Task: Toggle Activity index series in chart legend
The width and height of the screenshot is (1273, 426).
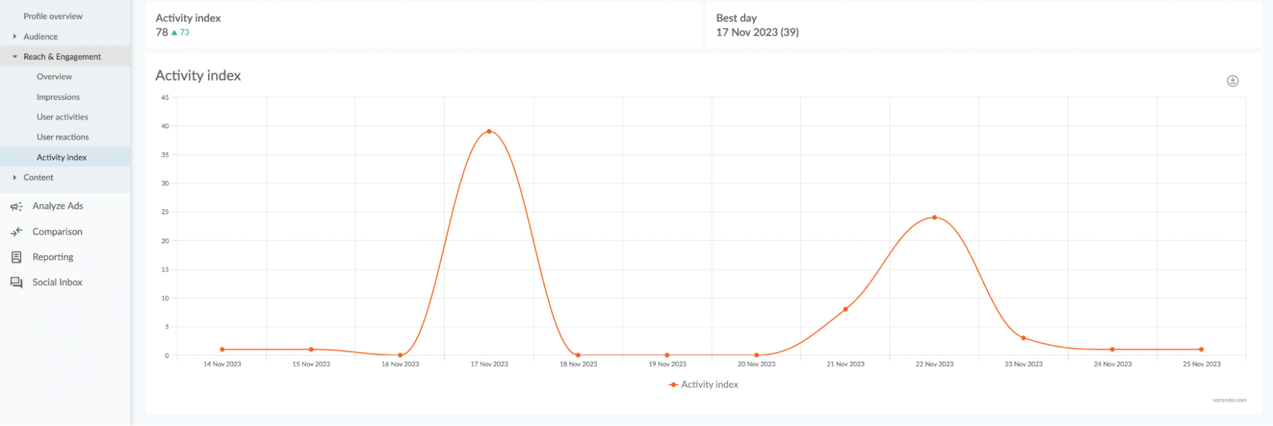Action: point(704,385)
